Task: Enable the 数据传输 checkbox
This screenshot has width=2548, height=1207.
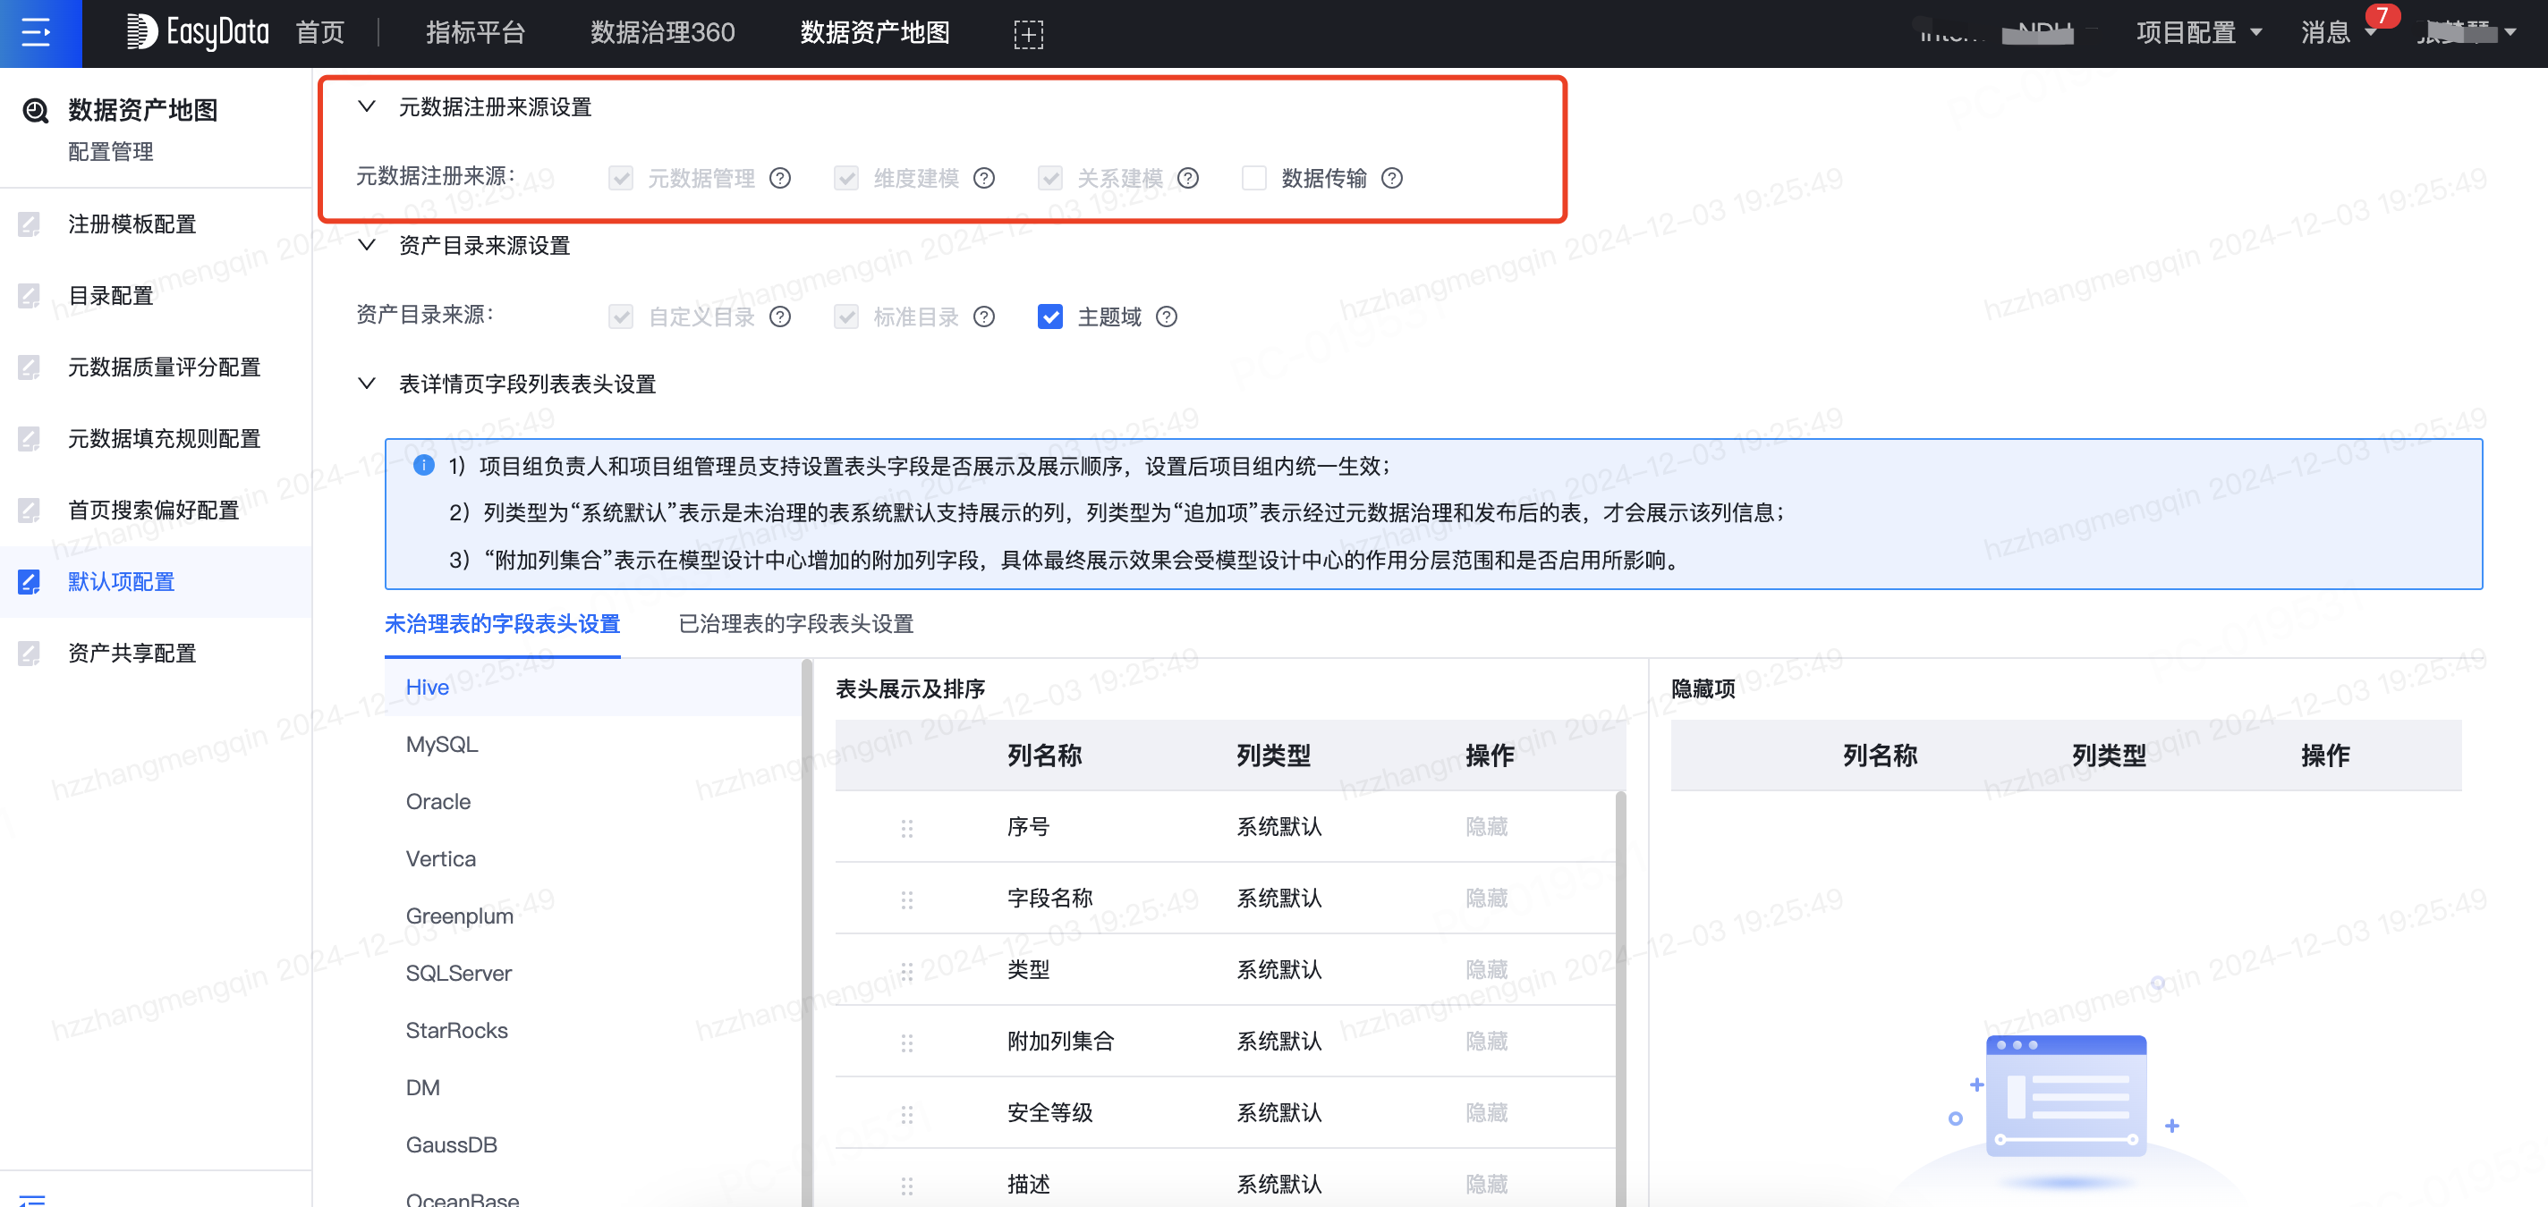Action: (1253, 178)
